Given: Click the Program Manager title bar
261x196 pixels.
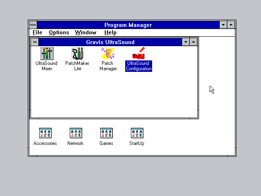Looking at the screenshot, I should 128,25.
